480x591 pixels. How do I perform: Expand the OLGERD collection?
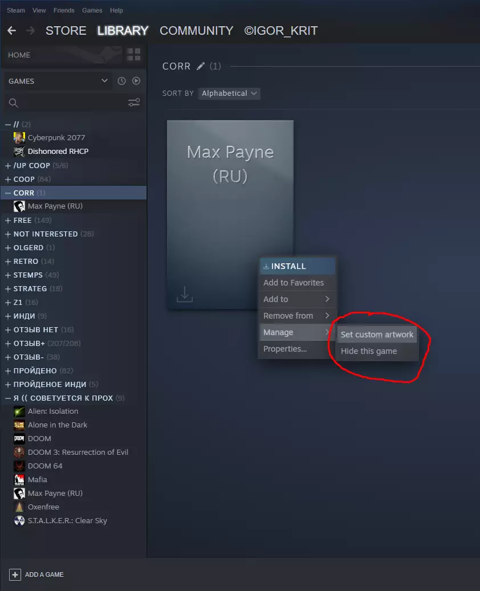pyautogui.click(x=8, y=248)
